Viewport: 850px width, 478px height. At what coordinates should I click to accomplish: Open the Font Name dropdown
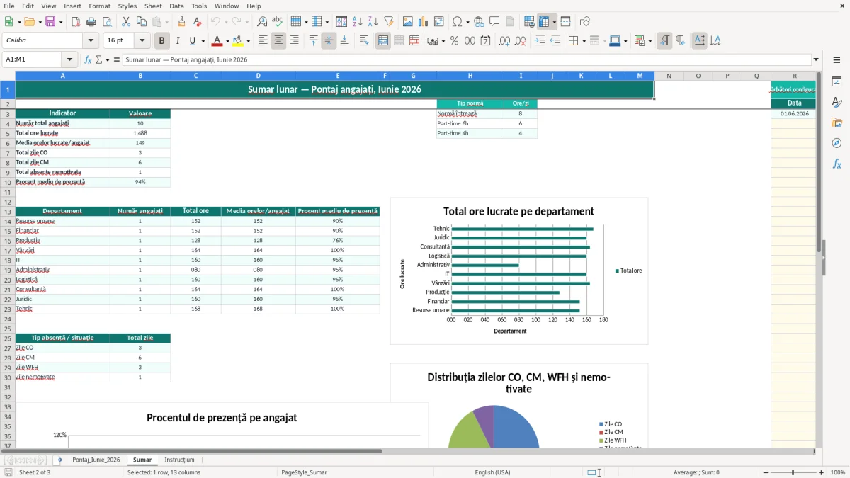(x=91, y=41)
